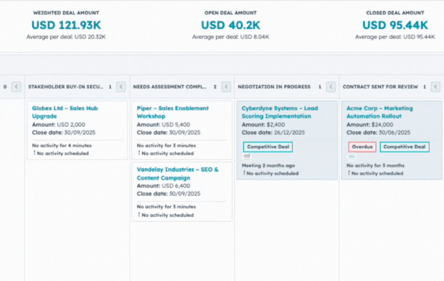The image size is (444, 281).
Task: Click warning icon on Cyberdyne no activity scheduled
Action: coord(244,173)
